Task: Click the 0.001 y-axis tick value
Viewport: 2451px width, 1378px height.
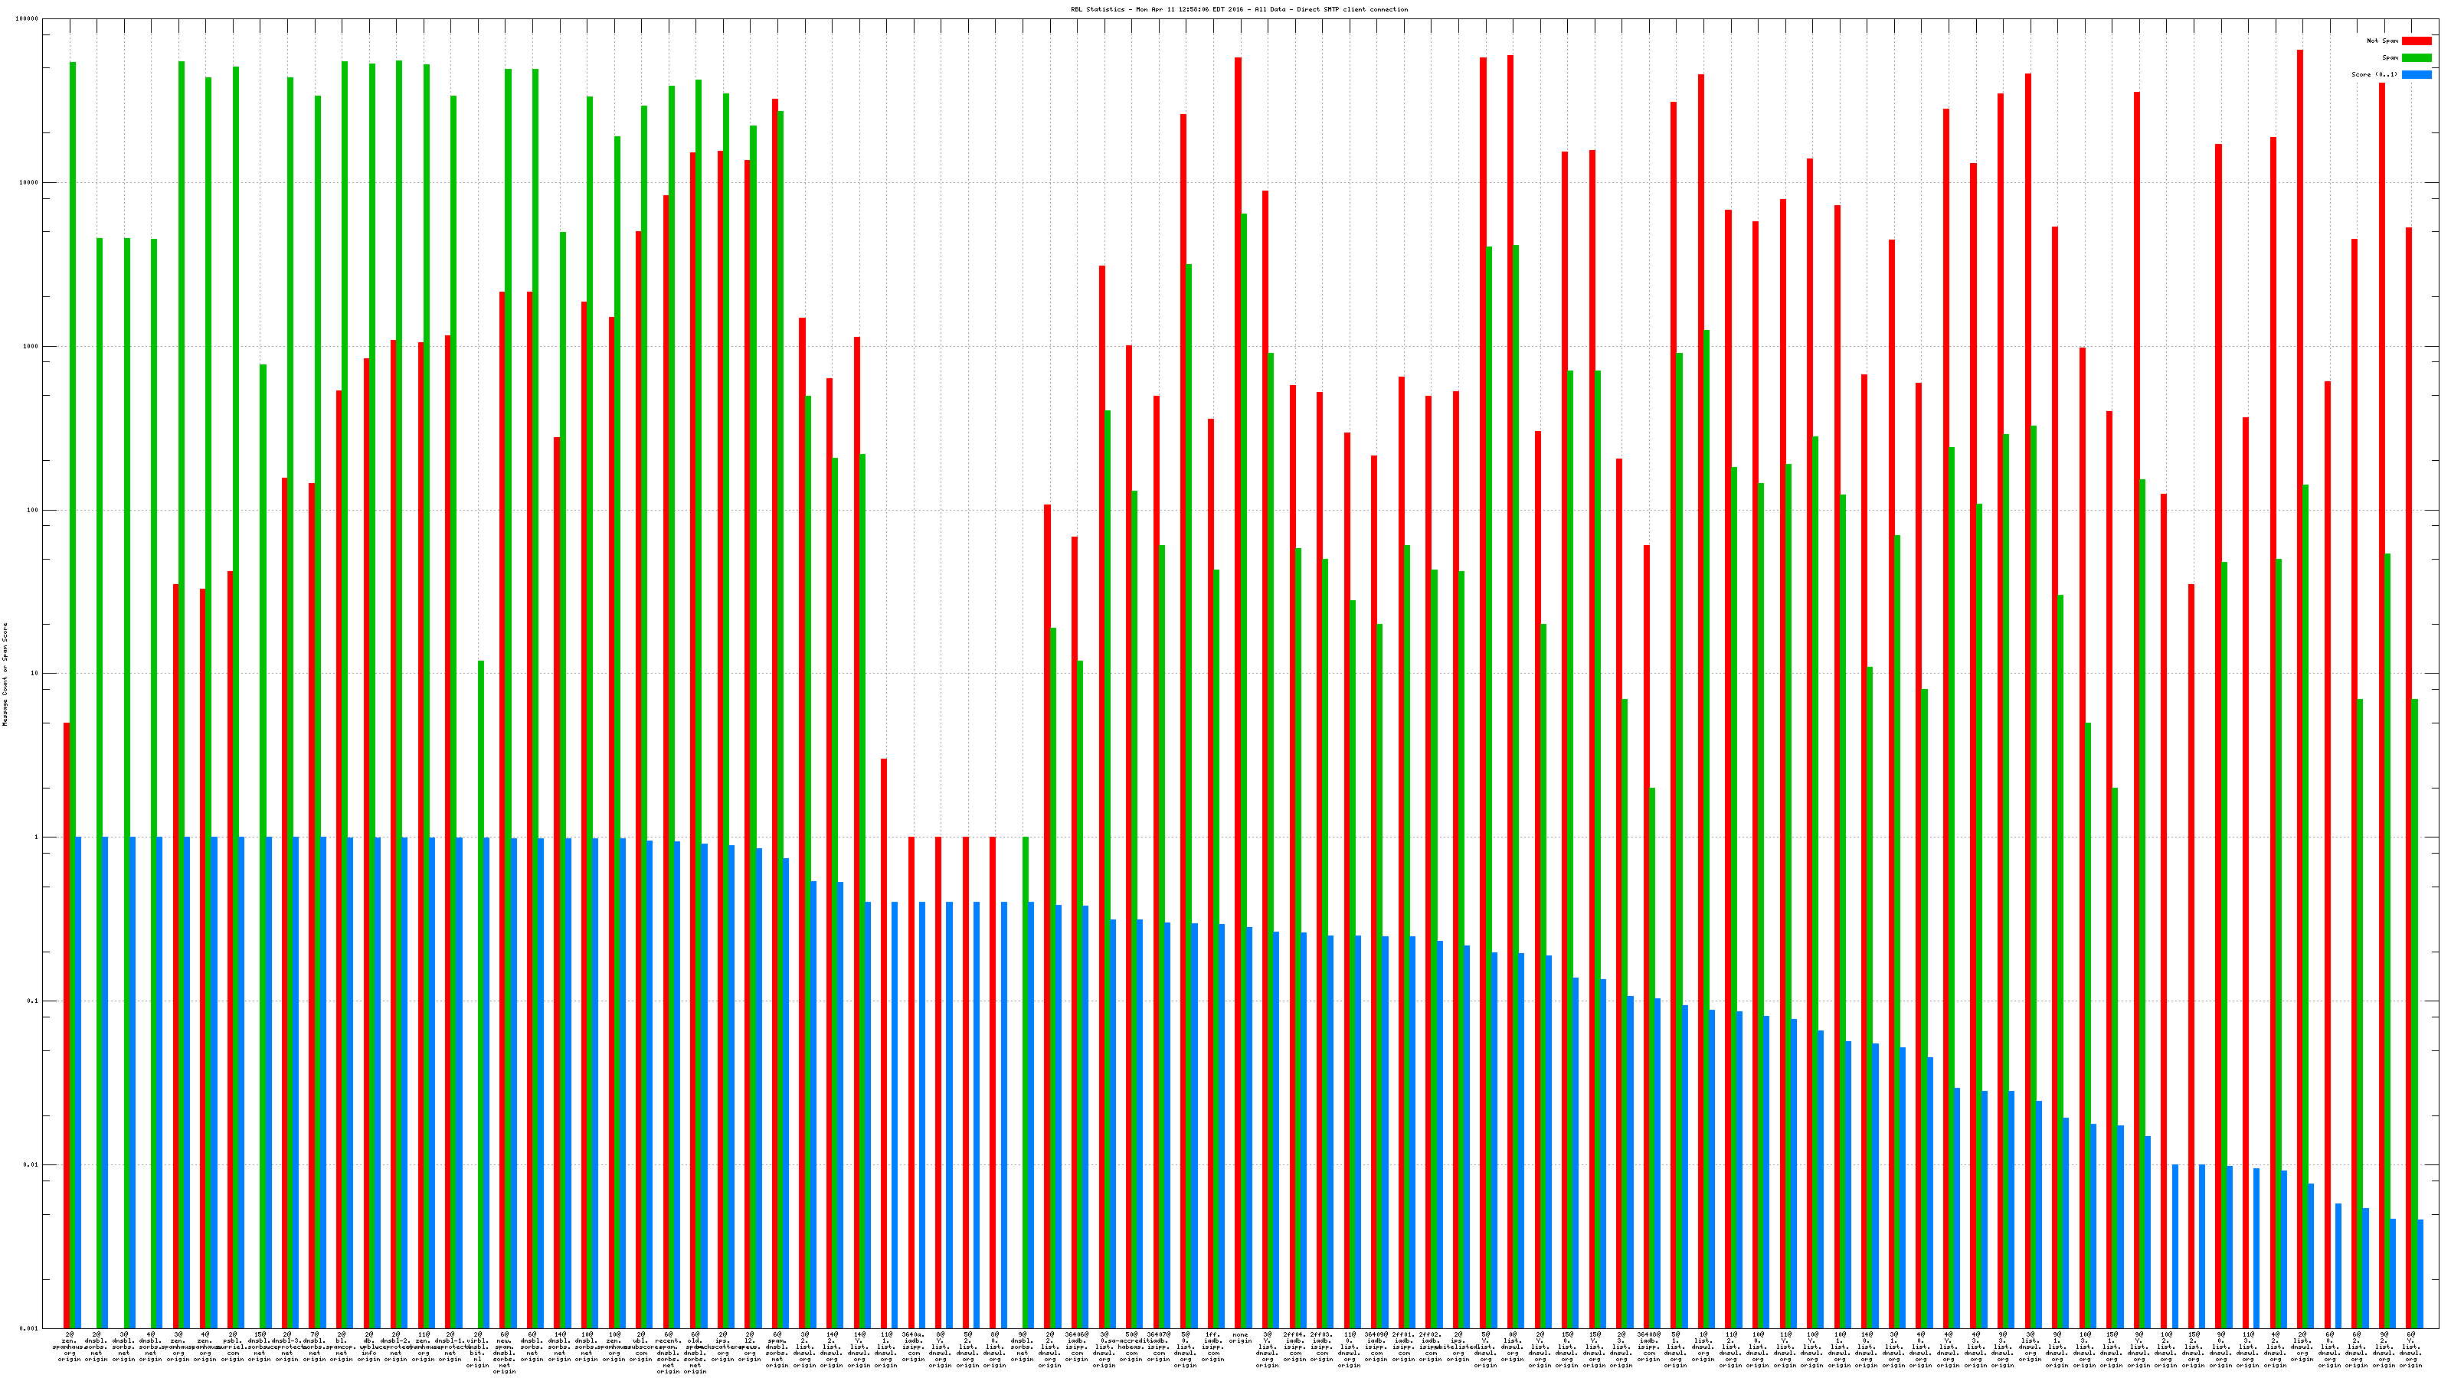Action: click(28, 1327)
